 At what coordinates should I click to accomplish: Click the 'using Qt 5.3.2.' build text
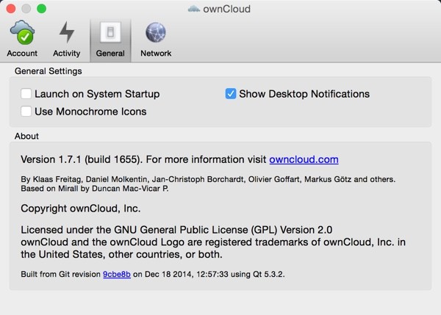point(258,274)
